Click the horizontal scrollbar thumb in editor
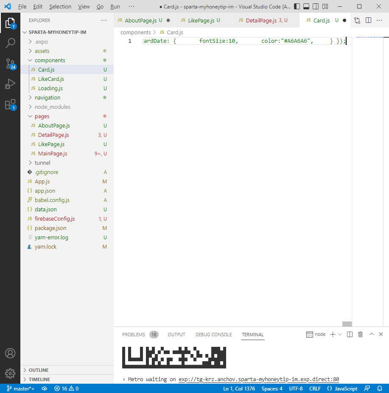Image resolution: width=389 pixels, height=393 pixels. click(x=347, y=324)
